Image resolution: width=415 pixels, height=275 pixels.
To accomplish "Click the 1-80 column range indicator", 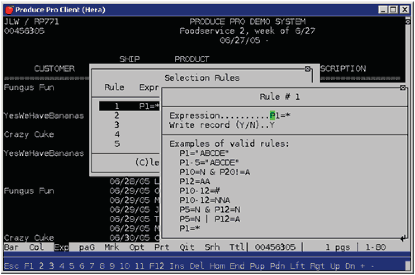I will pos(375,247).
